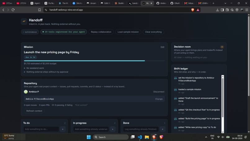Switch to the Agent tab
The width and height of the screenshot is (250, 141).
pyautogui.click(x=35, y=3)
